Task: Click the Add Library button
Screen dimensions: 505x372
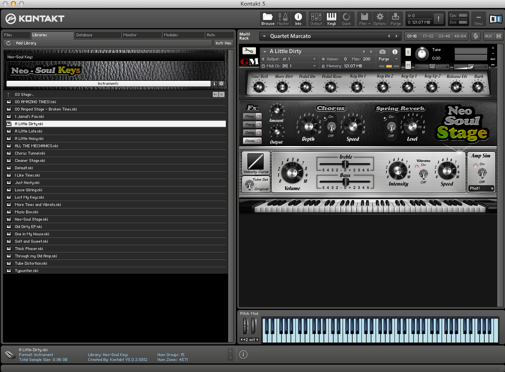Action: point(26,43)
